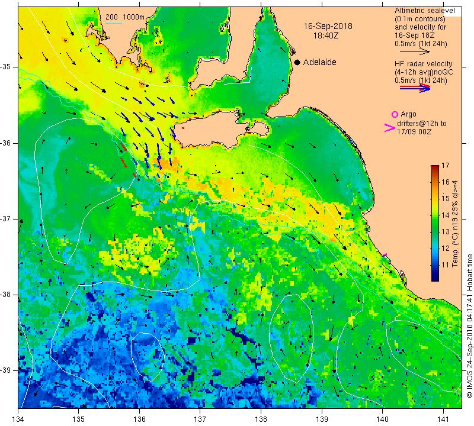The image size is (474, 426).
Task: Click longitude label 141
Action: point(443,419)
